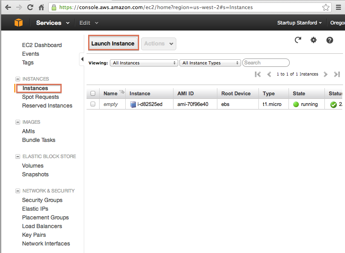Click the Launch Instance button
Image resolution: width=345 pixels, height=253 pixels.
(x=113, y=43)
